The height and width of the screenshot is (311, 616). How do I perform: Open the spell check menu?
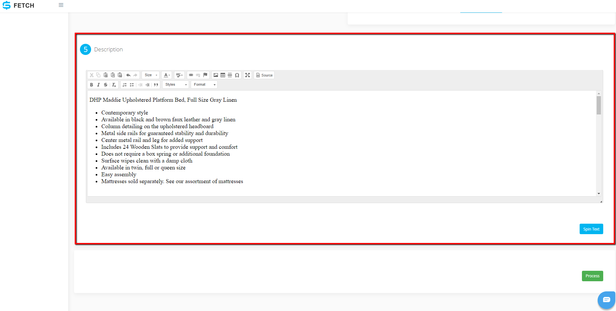click(179, 75)
